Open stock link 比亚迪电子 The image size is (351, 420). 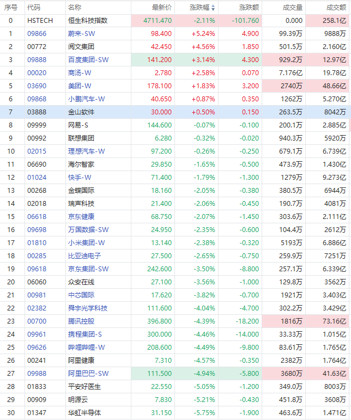coord(84,256)
